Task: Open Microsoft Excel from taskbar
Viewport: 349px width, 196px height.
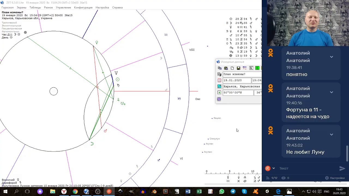Action: click(199, 192)
